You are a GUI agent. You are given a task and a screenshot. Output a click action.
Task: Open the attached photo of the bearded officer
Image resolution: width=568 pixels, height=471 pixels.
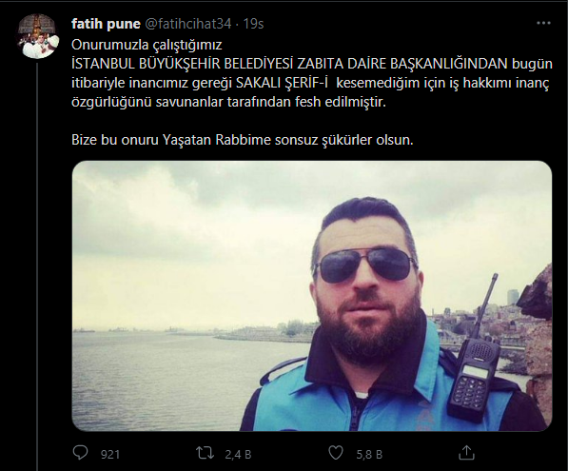click(312, 296)
